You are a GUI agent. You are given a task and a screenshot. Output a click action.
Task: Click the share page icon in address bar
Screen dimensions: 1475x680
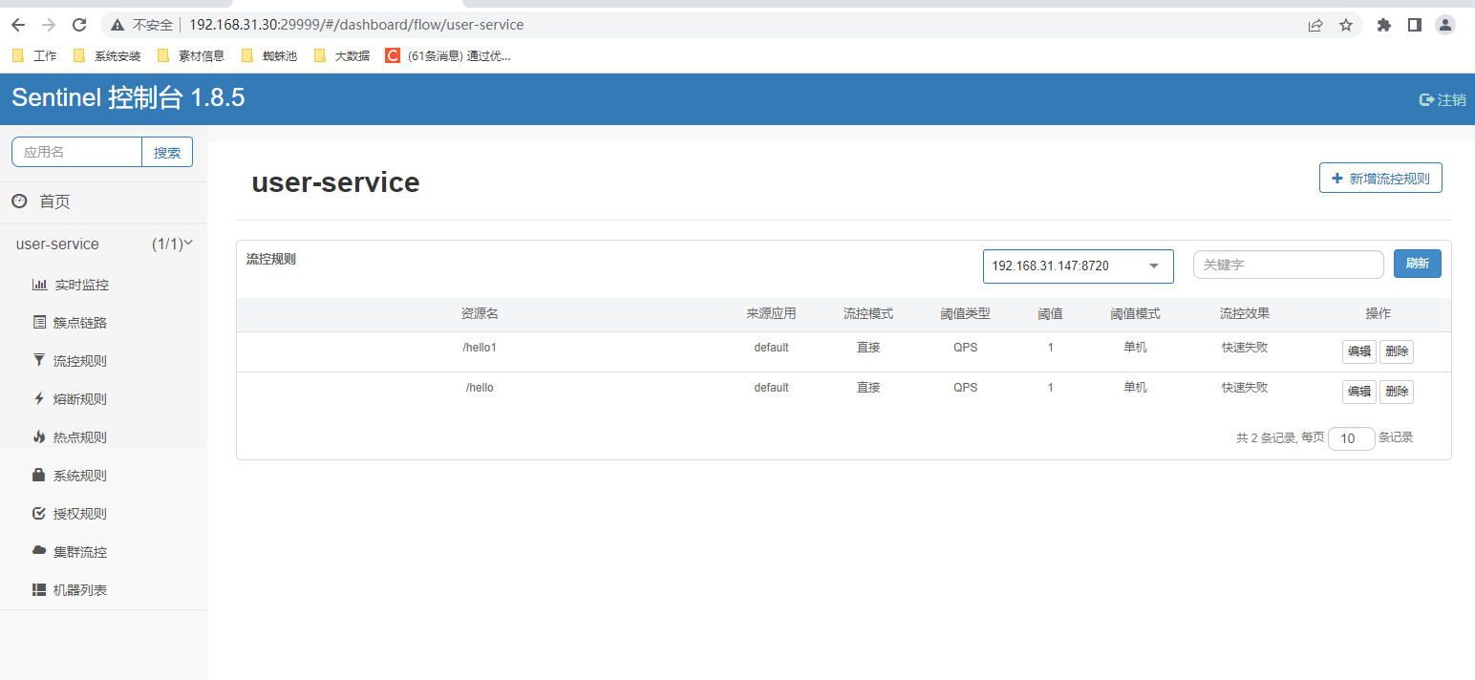pos(1315,25)
